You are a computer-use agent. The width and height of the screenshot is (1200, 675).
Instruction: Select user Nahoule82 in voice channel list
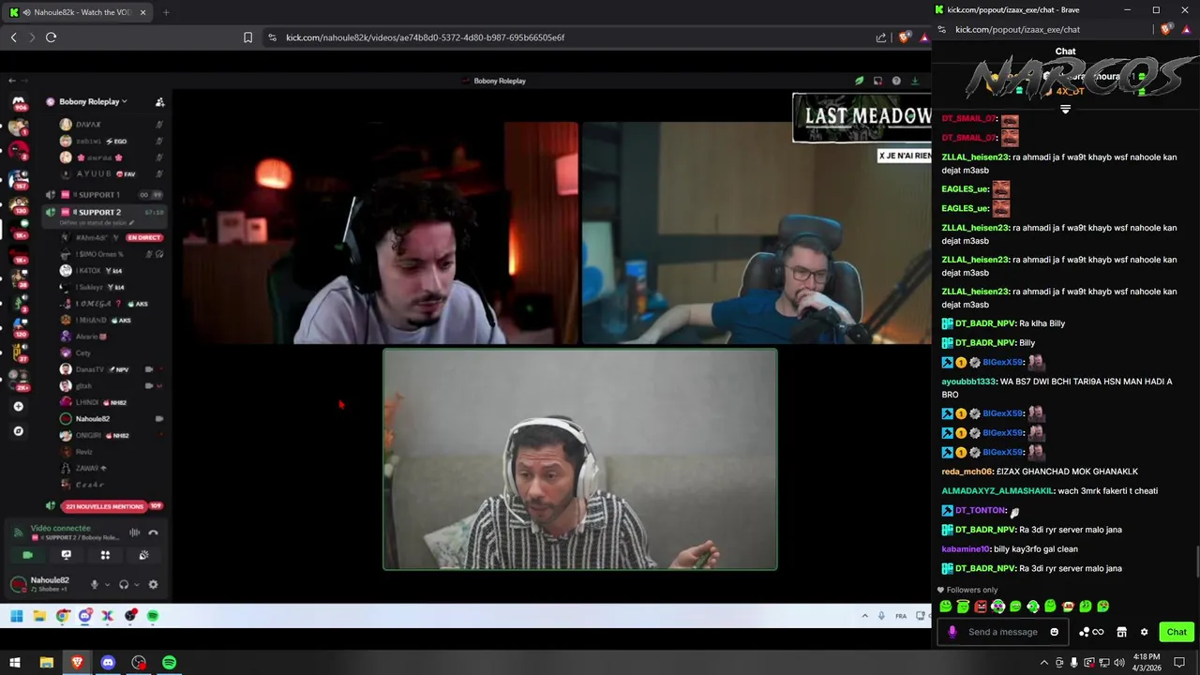tap(92, 419)
